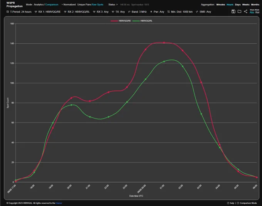Click the WSPR Propagation title

pos(14,5)
